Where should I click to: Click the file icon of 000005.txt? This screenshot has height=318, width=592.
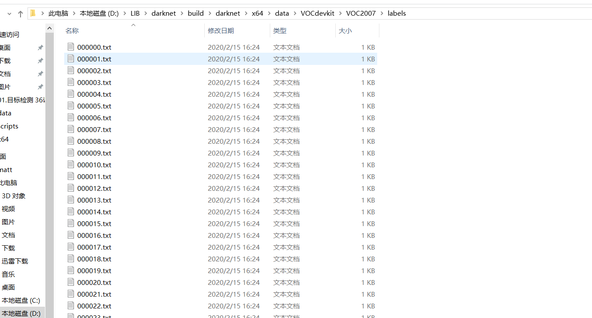[71, 105]
